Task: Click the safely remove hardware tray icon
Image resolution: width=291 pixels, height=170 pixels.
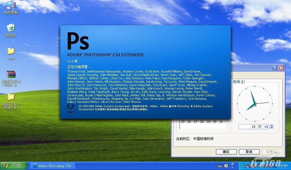Action: tap(244, 166)
